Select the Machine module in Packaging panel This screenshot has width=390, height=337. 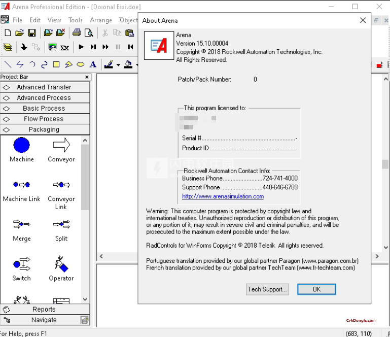click(21, 146)
